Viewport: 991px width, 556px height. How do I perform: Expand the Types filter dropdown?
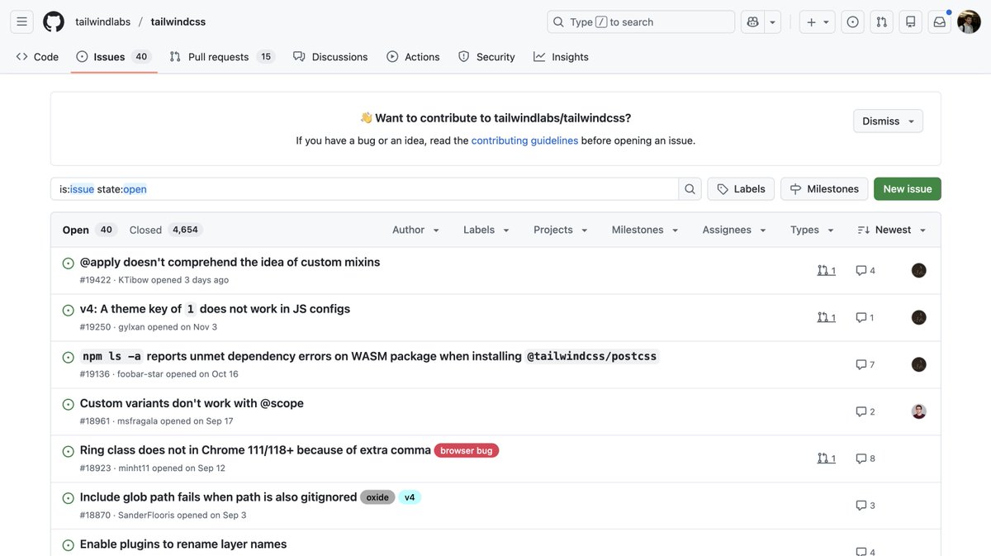[x=813, y=230]
